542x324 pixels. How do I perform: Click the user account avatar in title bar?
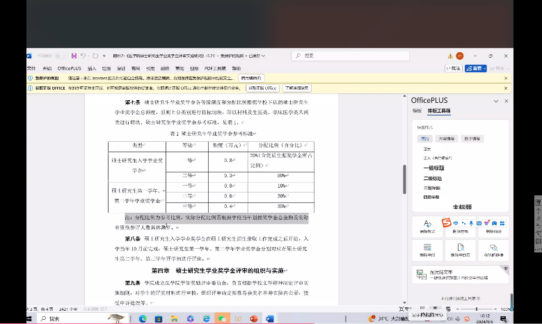coord(460,56)
